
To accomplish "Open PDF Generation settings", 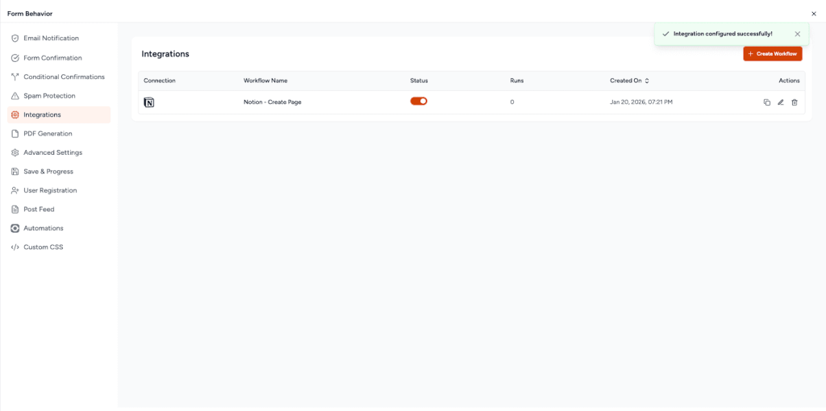I will 48,134.
